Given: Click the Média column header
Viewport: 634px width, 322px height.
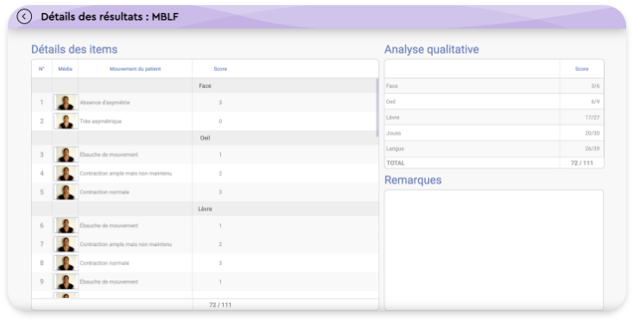Looking at the screenshot, I should coord(65,69).
